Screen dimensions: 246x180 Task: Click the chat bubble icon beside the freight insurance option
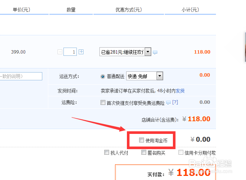168,103
